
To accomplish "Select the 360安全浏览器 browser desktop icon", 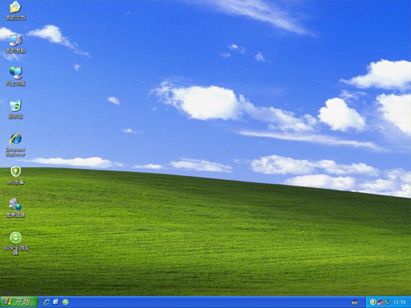I will click(16, 243).
